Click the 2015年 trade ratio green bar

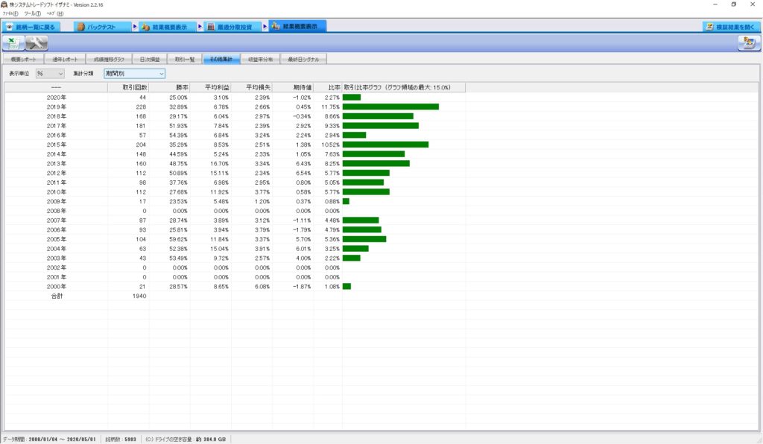point(385,145)
